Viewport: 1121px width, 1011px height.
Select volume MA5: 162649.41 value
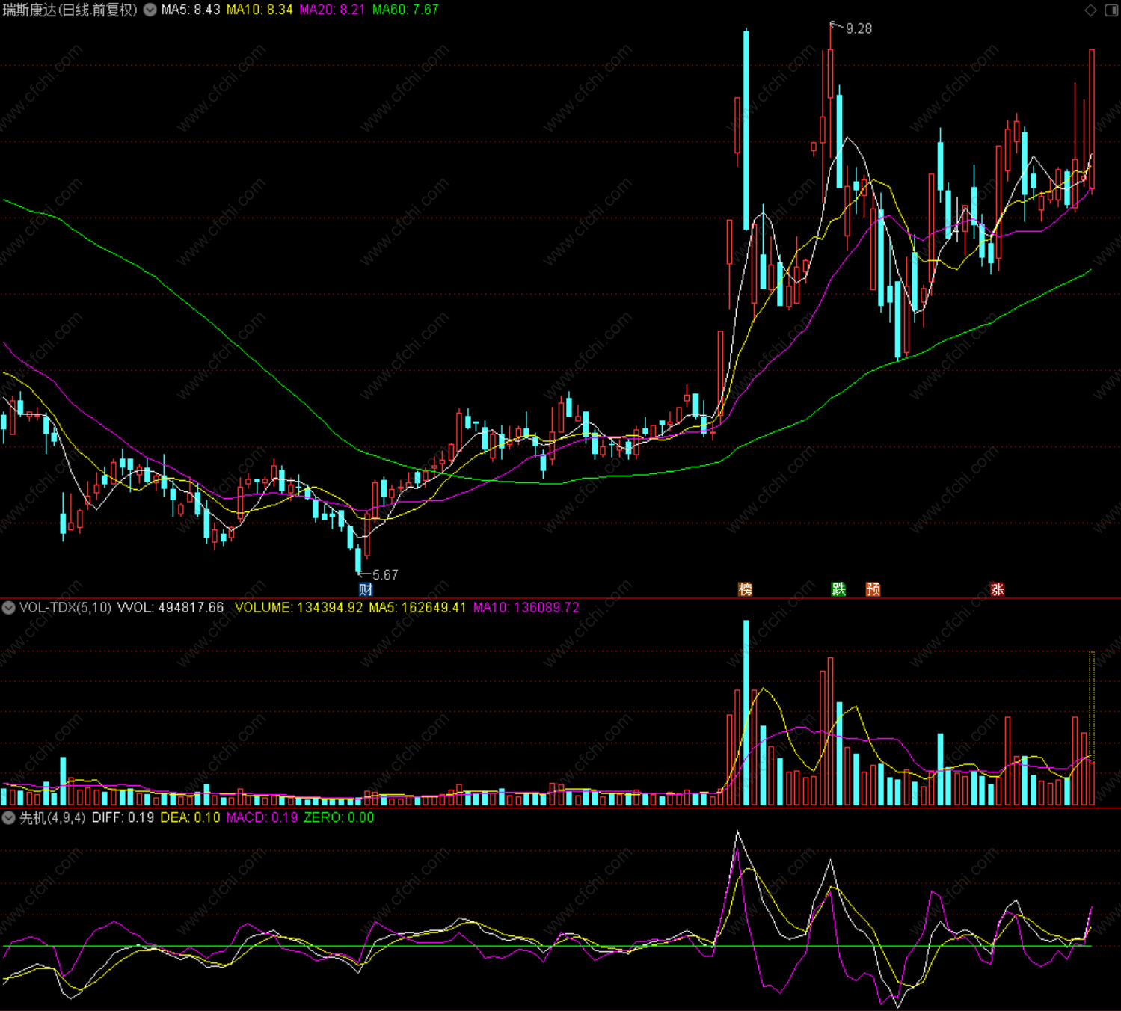pyautogui.click(x=417, y=608)
